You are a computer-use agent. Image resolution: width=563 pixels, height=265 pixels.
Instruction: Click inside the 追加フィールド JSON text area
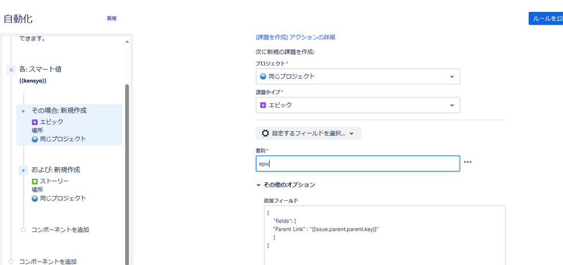tap(385, 235)
